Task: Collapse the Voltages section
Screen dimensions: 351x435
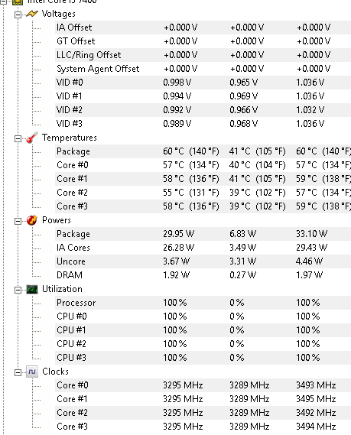Action: (18, 15)
